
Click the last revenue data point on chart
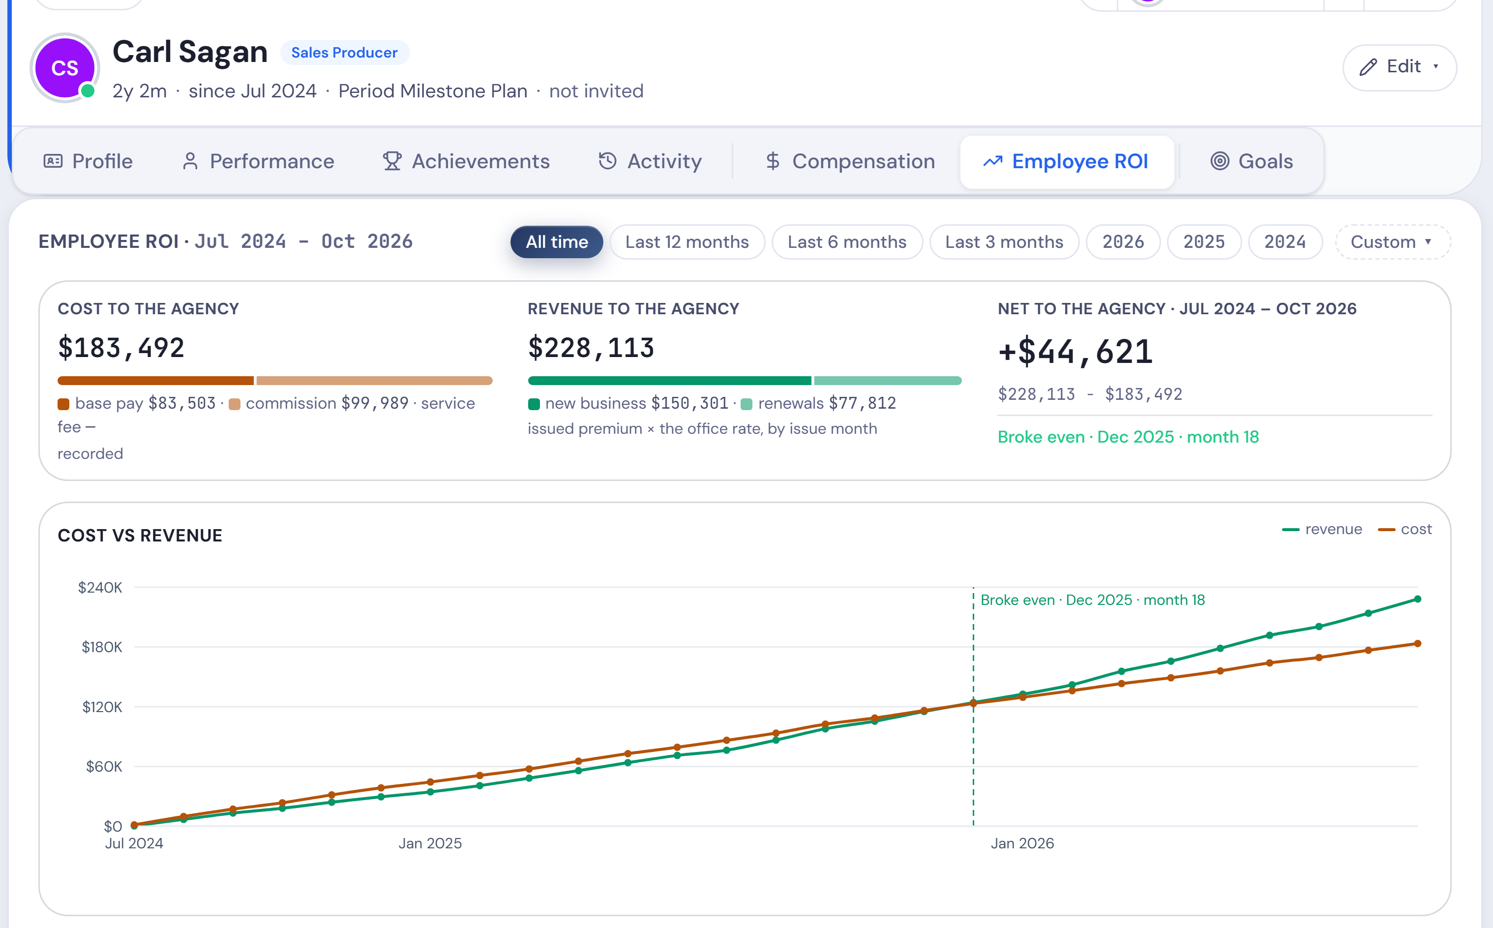point(1418,599)
